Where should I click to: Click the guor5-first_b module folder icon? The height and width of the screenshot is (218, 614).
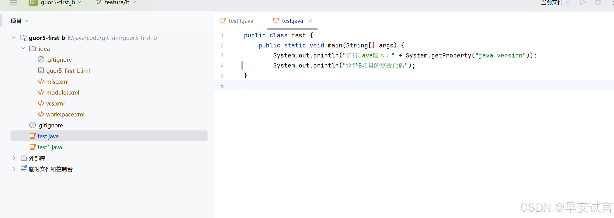click(24, 38)
